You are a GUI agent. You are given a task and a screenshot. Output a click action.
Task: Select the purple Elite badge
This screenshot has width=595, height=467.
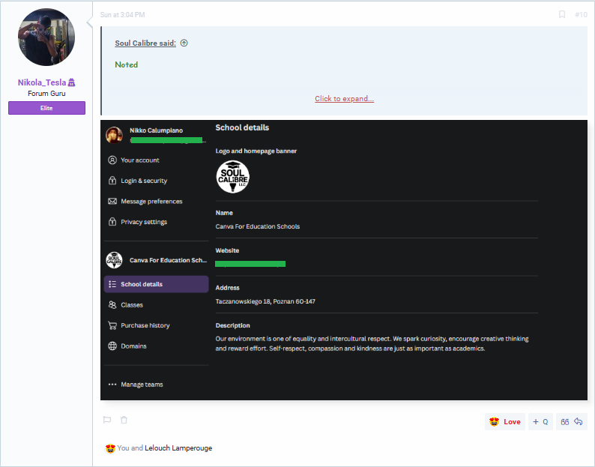click(46, 108)
